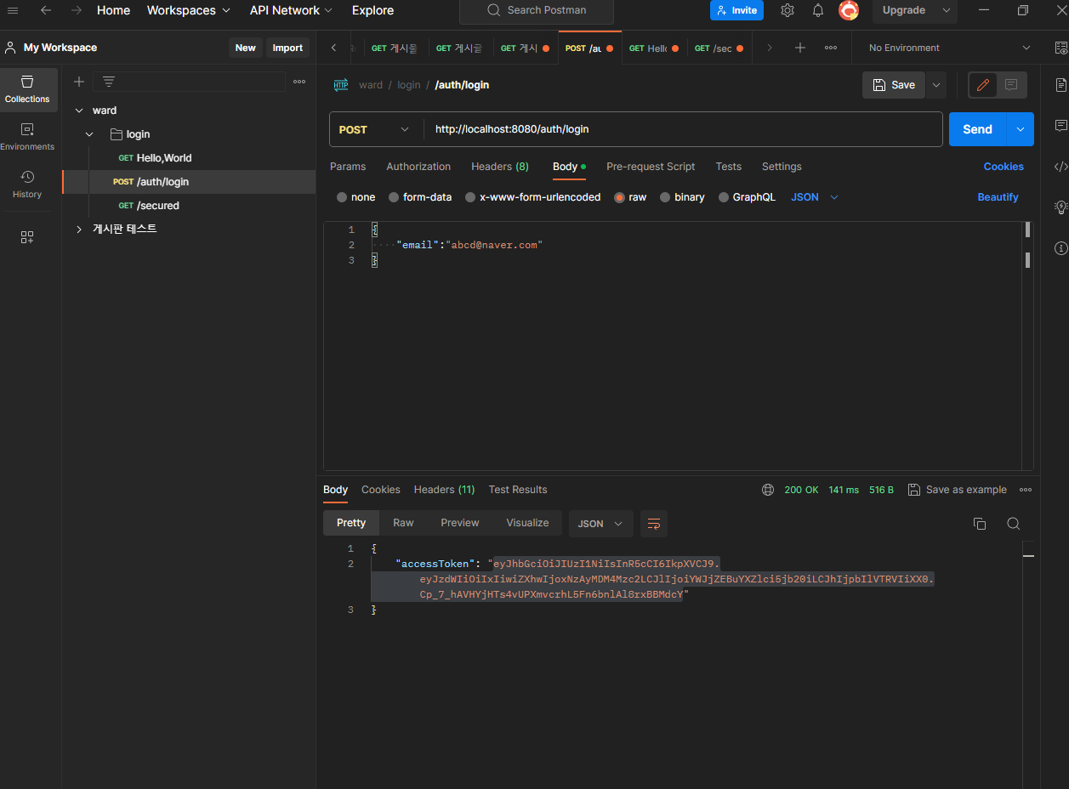Click the filter collections icon
The height and width of the screenshot is (789, 1069).
click(x=109, y=82)
